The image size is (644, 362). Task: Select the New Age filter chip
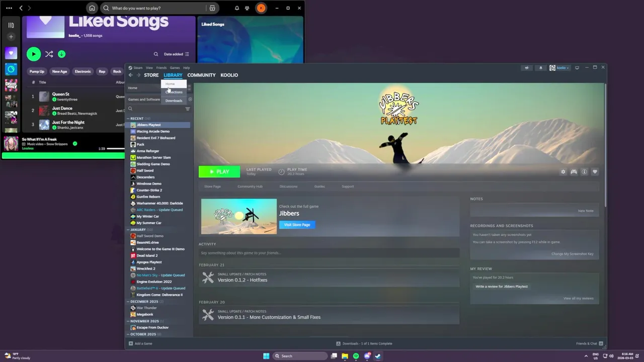pyautogui.click(x=59, y=71)
